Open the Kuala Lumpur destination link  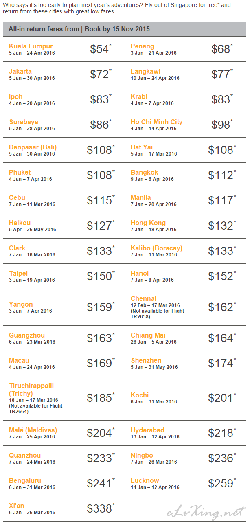(x=31, y=46)
